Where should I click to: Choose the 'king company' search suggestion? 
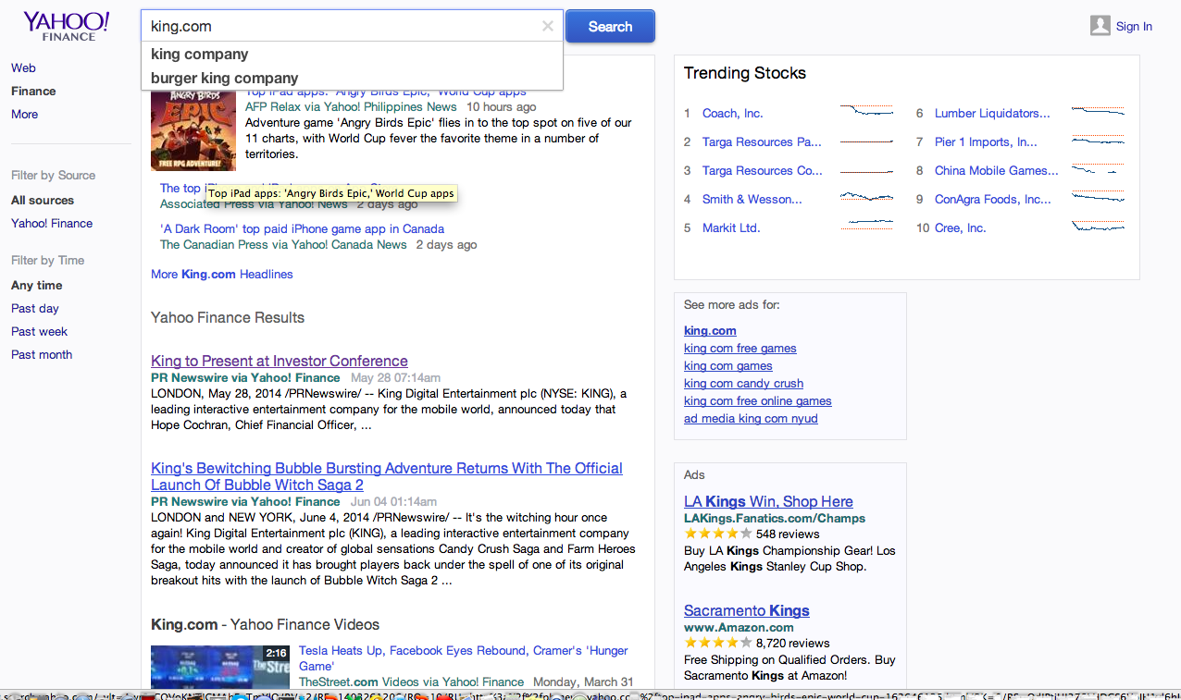200,54
